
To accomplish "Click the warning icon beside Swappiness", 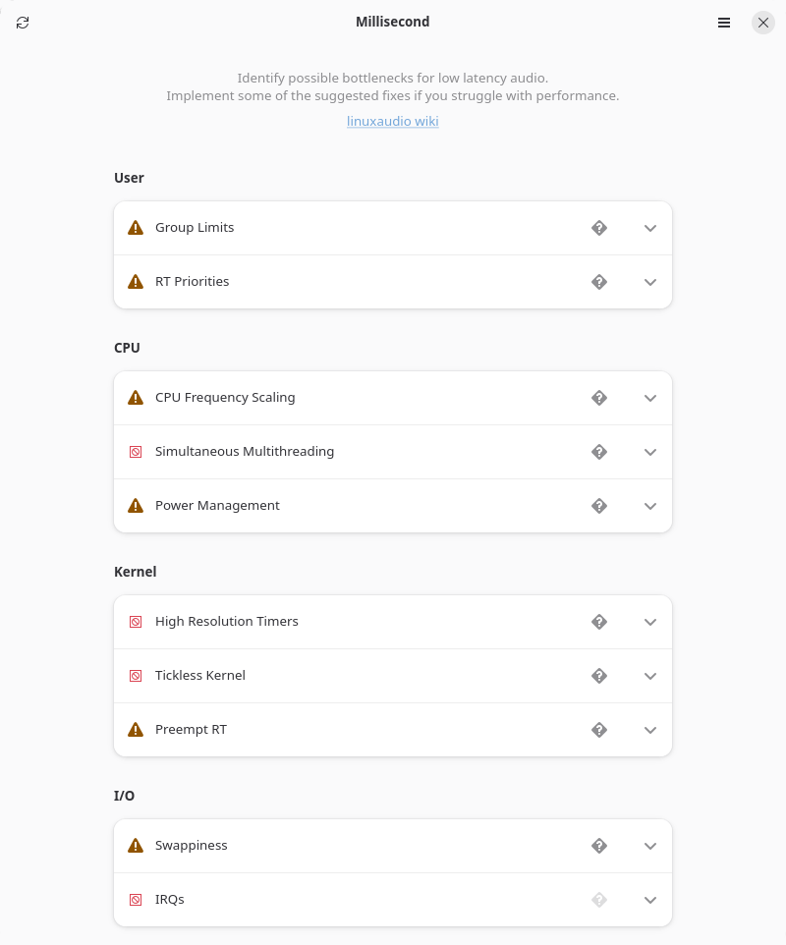I will click(x=136, y=846).
